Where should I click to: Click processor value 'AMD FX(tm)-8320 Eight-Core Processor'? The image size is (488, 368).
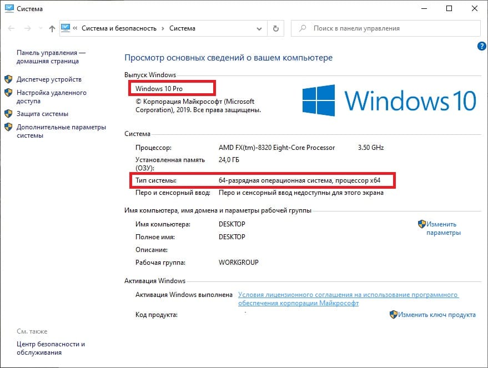tap(276, 148)
